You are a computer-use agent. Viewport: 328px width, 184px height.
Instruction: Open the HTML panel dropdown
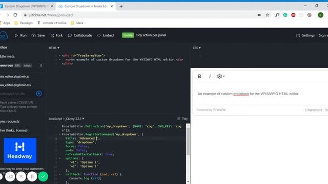click(x=54, y=48)
